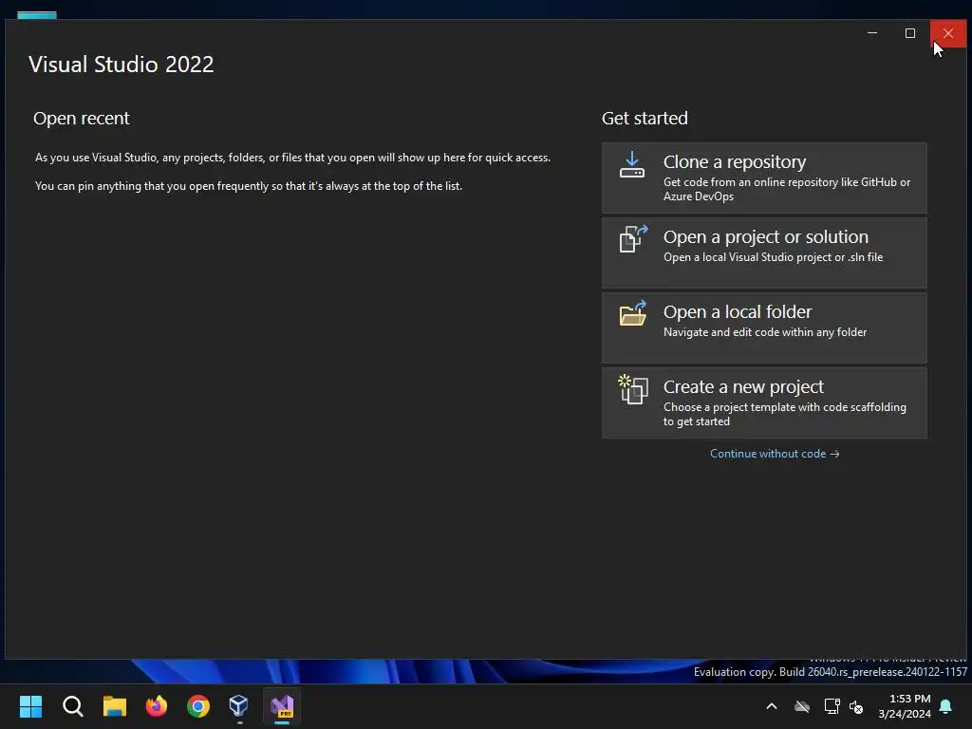Viewport: 972px width, 729px height.
Task: Select the Clone a repository card title
Action: [735, 161]
